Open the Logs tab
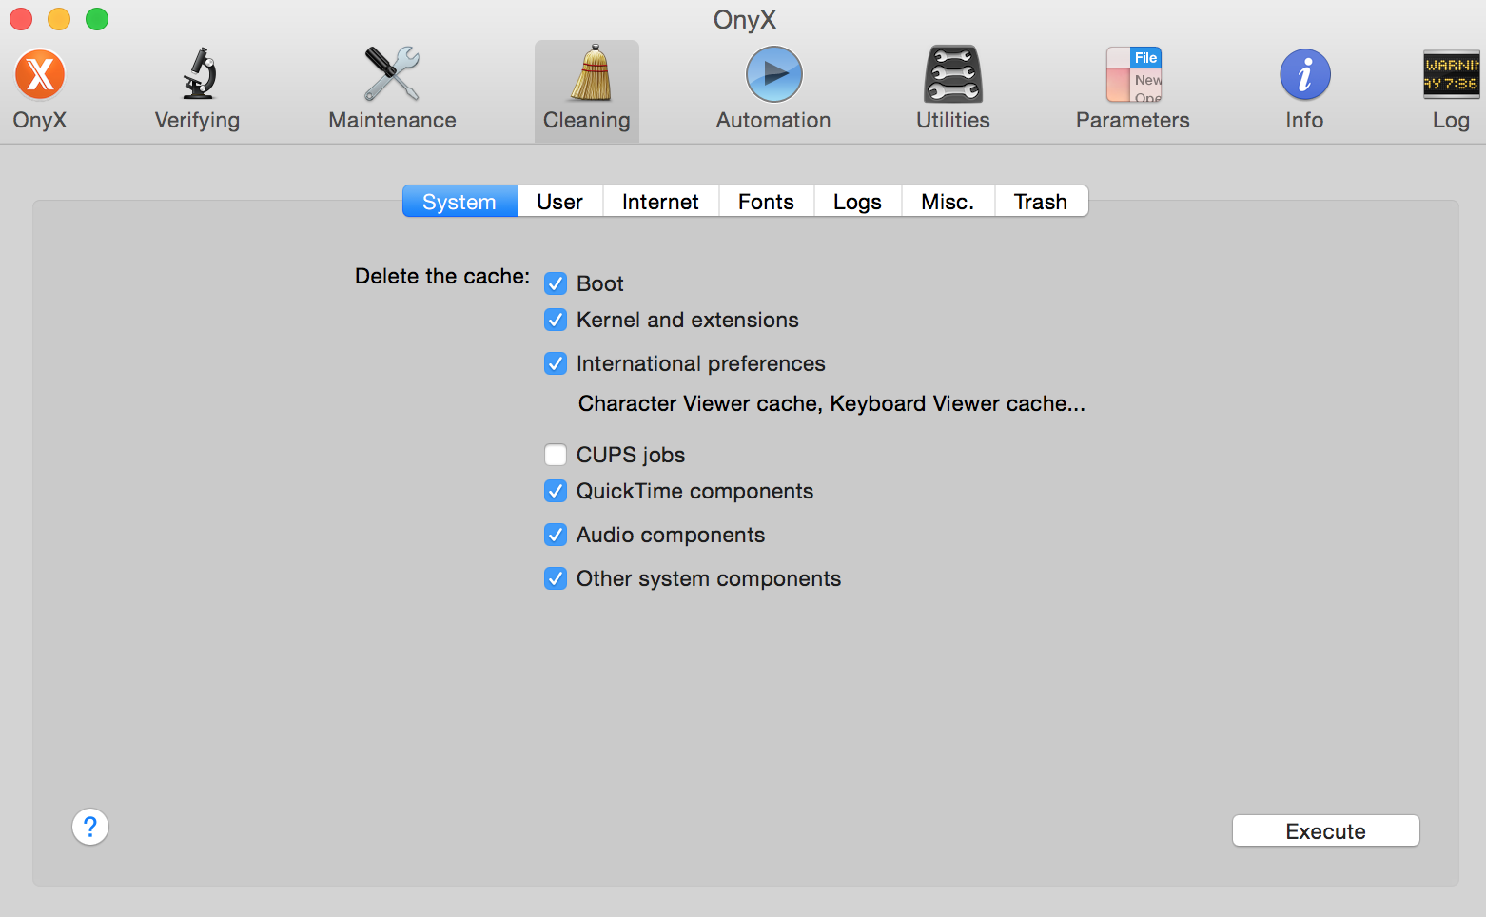The image size is (1486, 917). click(858, 202)
